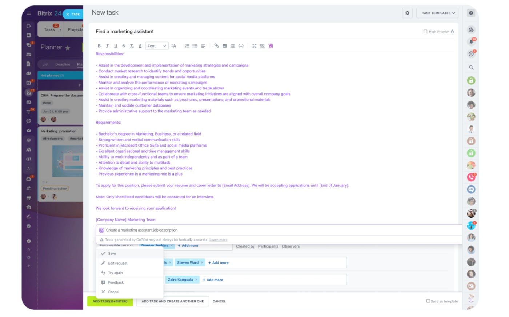Remove Damian Jenkins as responsible person
Screen dimensions: 509x317
(x=172, y=246)
